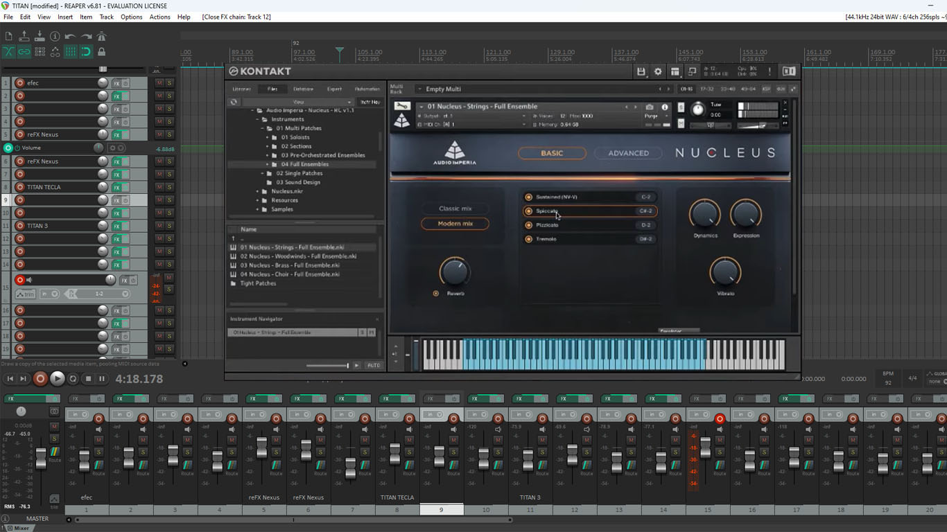The width and height of the screenshot is (947, 532).
Task: Open the Kontakt Files browser tab
Action: click(x=272, y=89)
